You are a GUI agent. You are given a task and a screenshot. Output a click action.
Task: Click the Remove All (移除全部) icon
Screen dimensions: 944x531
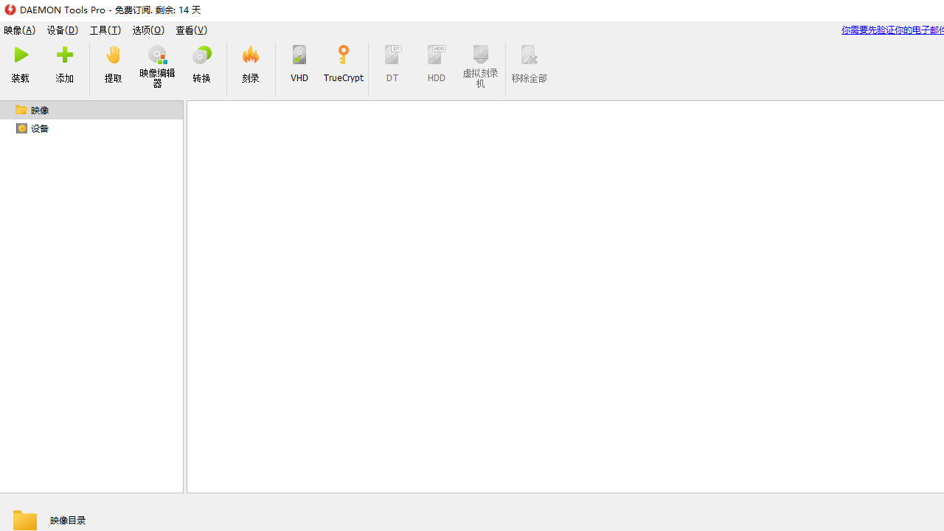point(529,56)
